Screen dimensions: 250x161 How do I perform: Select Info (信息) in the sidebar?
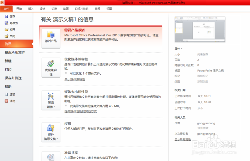[16, 44]
